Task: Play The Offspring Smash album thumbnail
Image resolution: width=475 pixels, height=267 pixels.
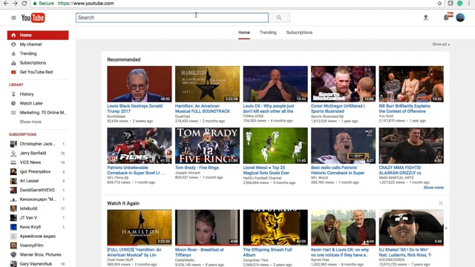Action: click(x=275, y=228)
